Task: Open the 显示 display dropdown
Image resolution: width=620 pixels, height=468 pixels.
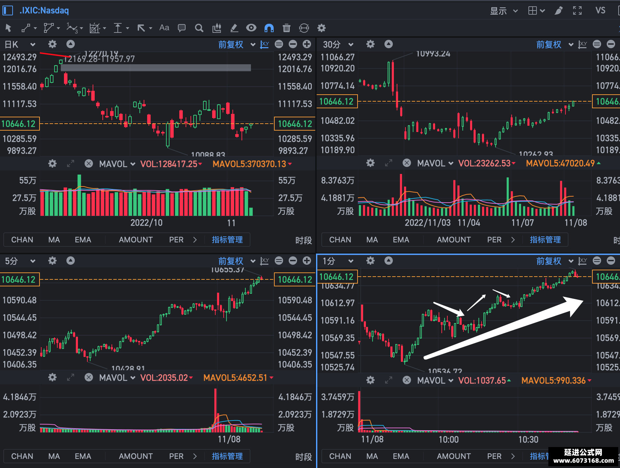Action: pos(504,11)
